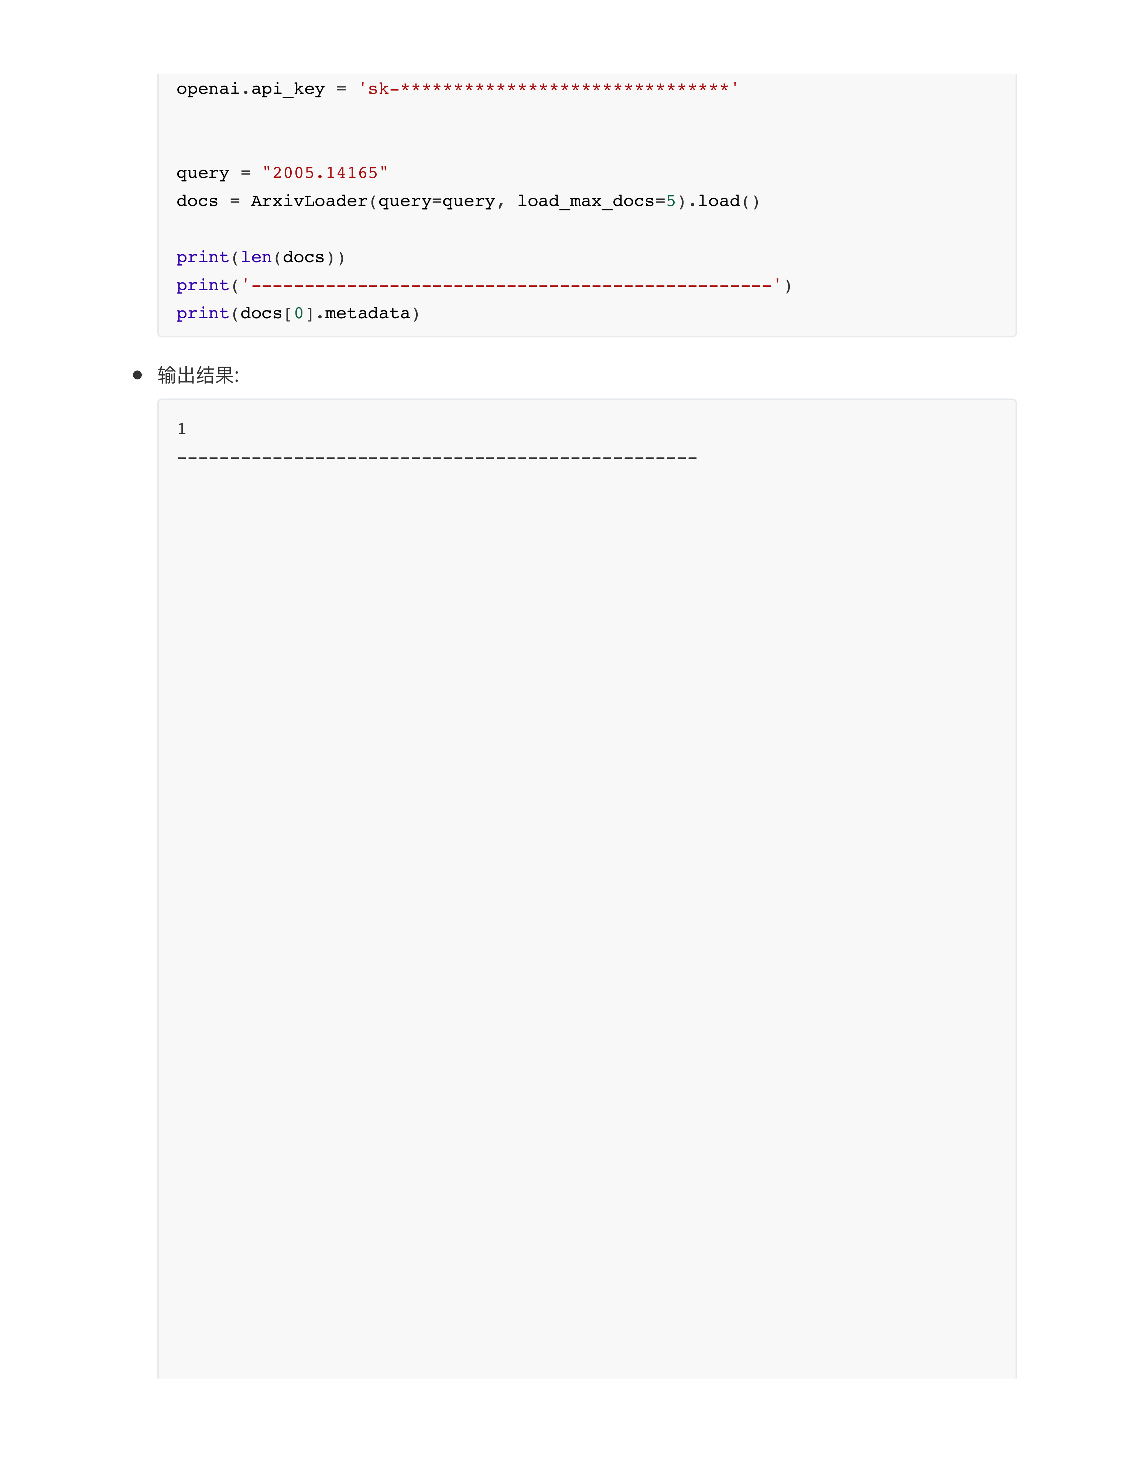
Task: Click the openai.api_key variable text
Action: 250,89
